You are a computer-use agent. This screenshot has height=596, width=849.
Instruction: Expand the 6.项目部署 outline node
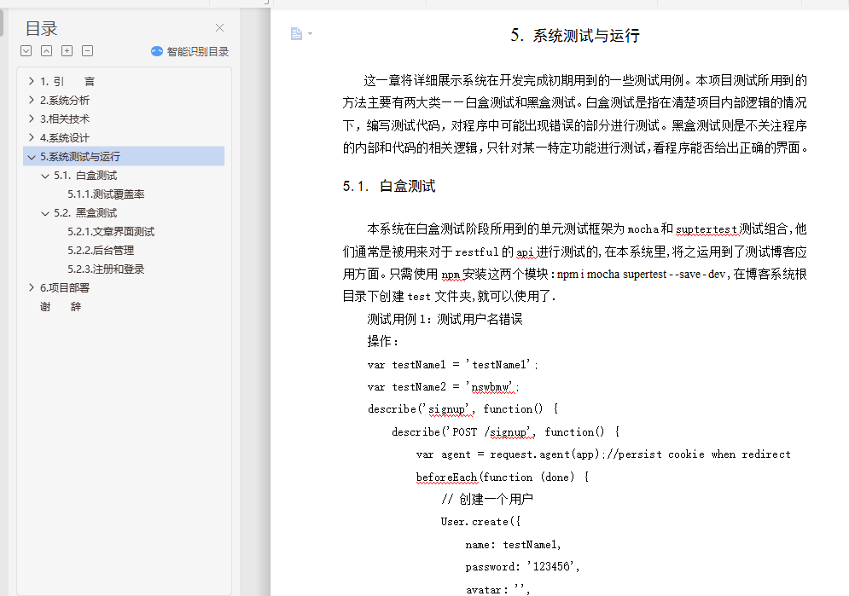click(x=32, y=287)
